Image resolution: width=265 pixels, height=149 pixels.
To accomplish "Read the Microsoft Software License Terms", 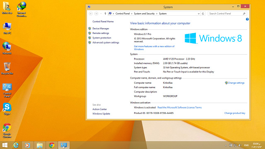I will pos(179,108).
